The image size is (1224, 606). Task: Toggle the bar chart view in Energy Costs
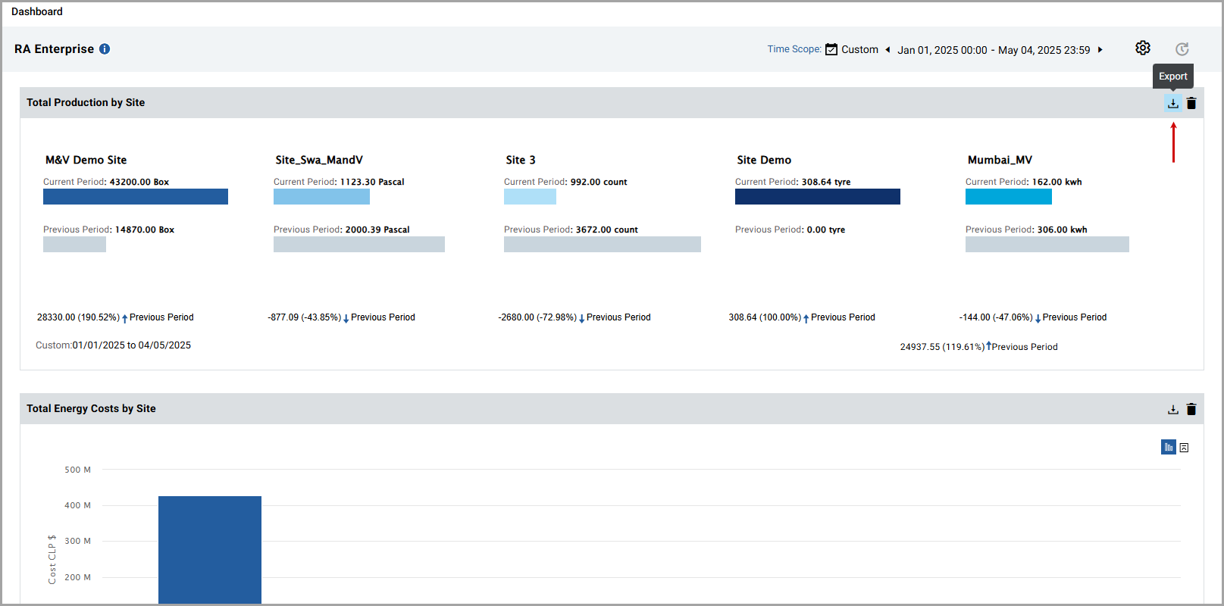click(1168, 448)
